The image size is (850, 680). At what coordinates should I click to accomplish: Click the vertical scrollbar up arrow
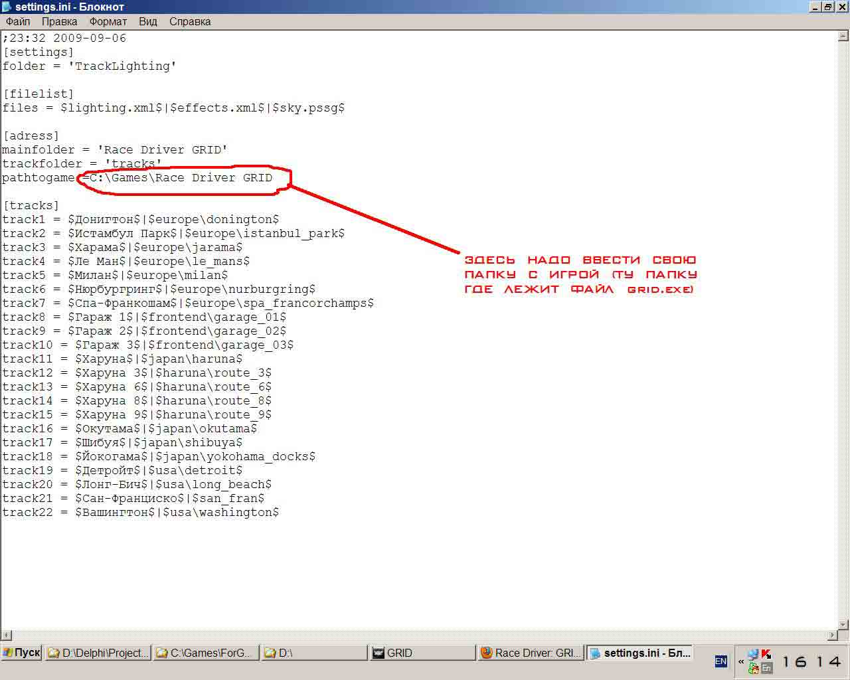pos(844,37)
